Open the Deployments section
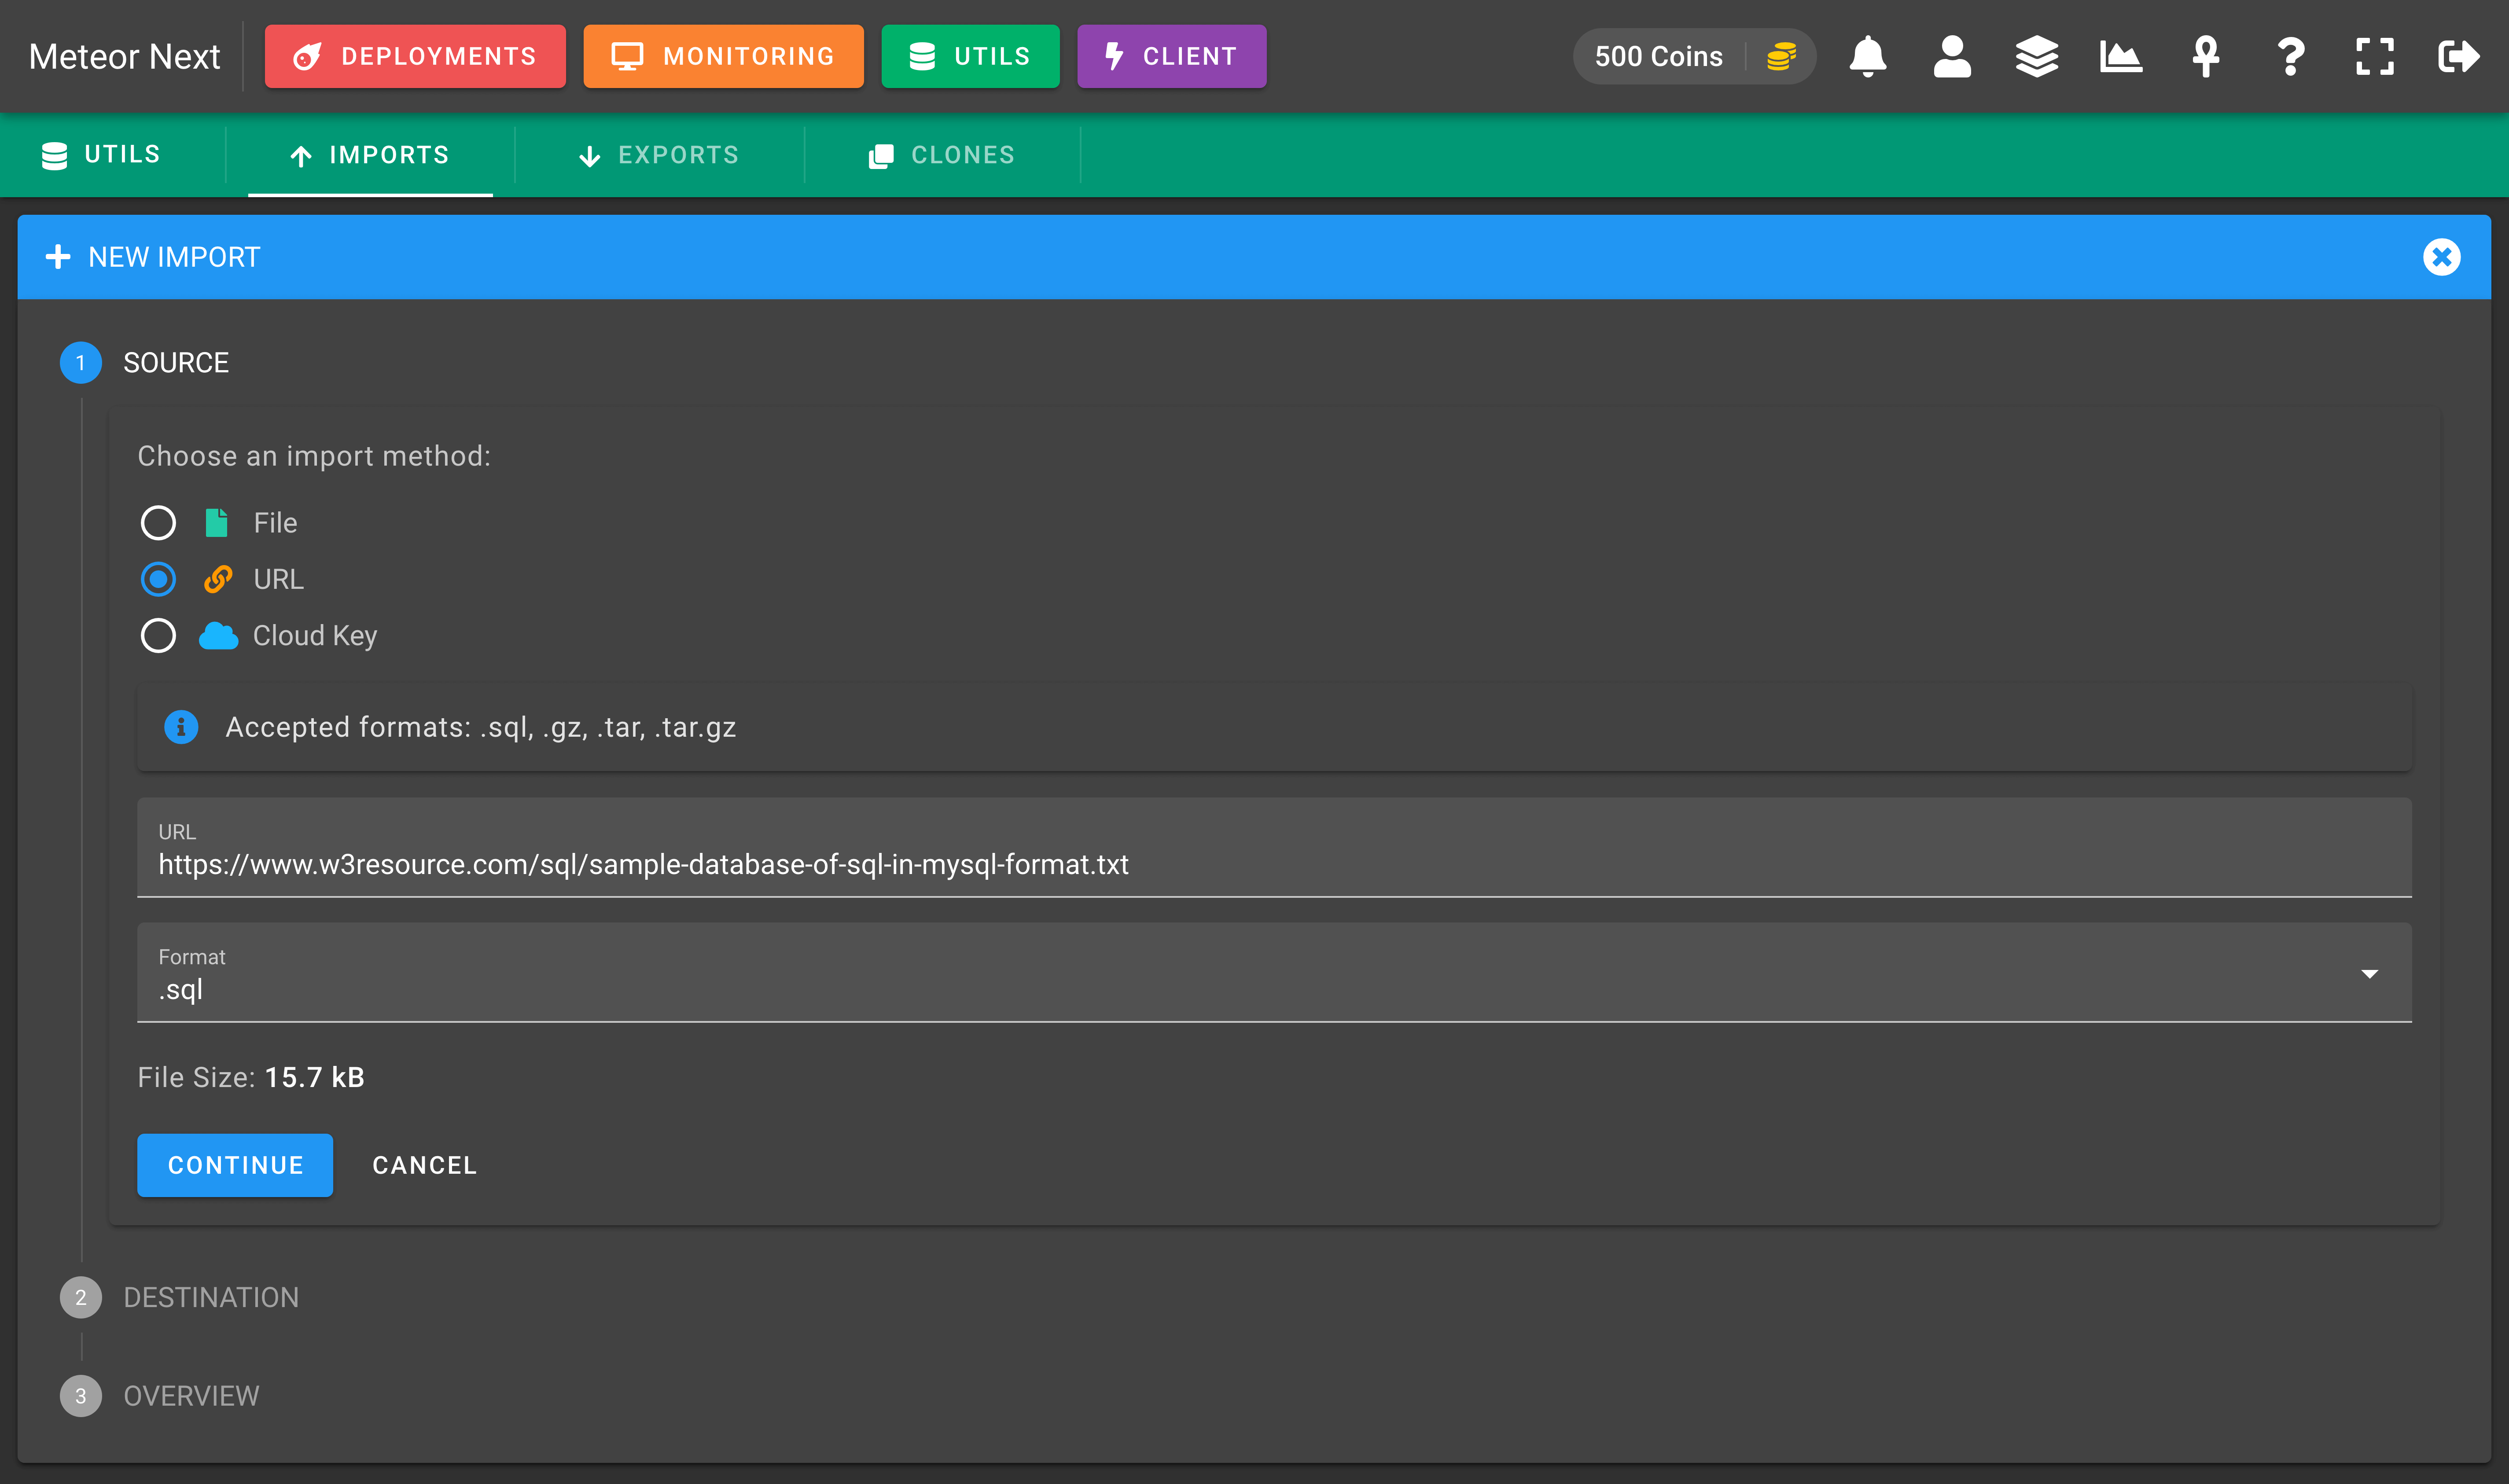2509x1484 pixels. click(x=415, y=56)
